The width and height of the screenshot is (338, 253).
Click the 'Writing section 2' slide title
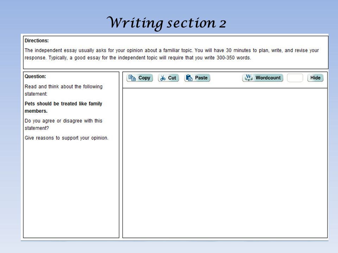coord(167,23)
